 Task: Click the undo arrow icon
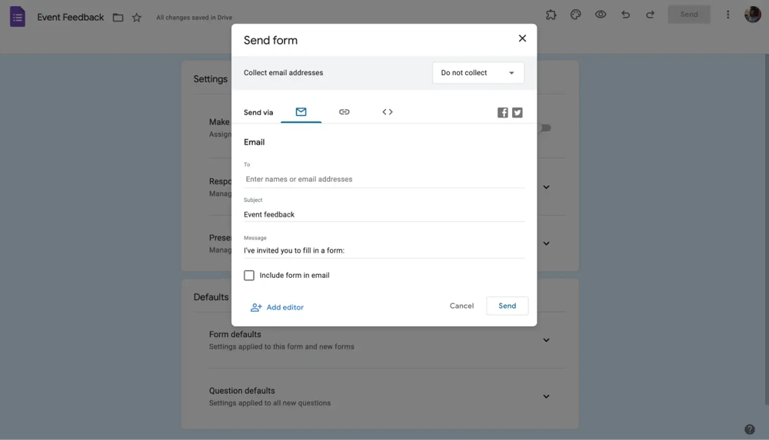(x=625, y=15)
